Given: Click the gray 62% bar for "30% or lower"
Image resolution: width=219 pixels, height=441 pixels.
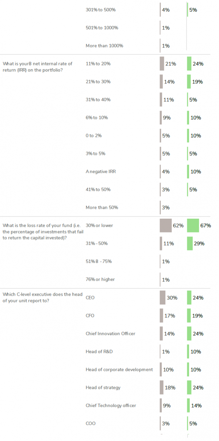Looking at the screenshot, I should coord(165,226).
